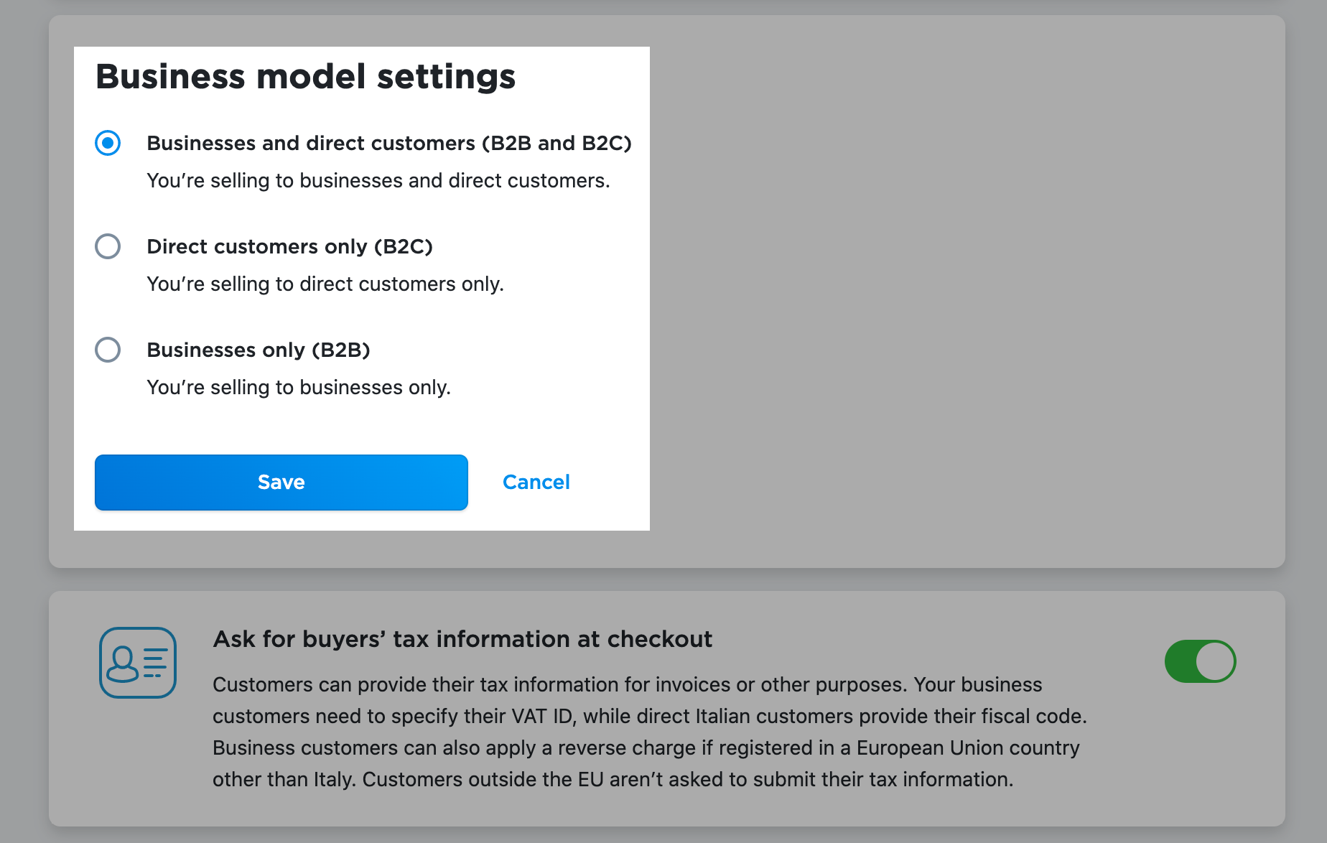Screen dimensions: 1327x843
Task: Click the description under the B2C option
Action: 325,284
